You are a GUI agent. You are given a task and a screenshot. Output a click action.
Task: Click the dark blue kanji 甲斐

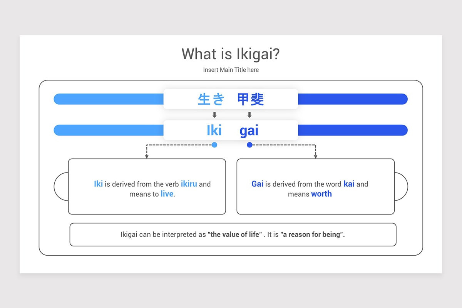[251, 99]
